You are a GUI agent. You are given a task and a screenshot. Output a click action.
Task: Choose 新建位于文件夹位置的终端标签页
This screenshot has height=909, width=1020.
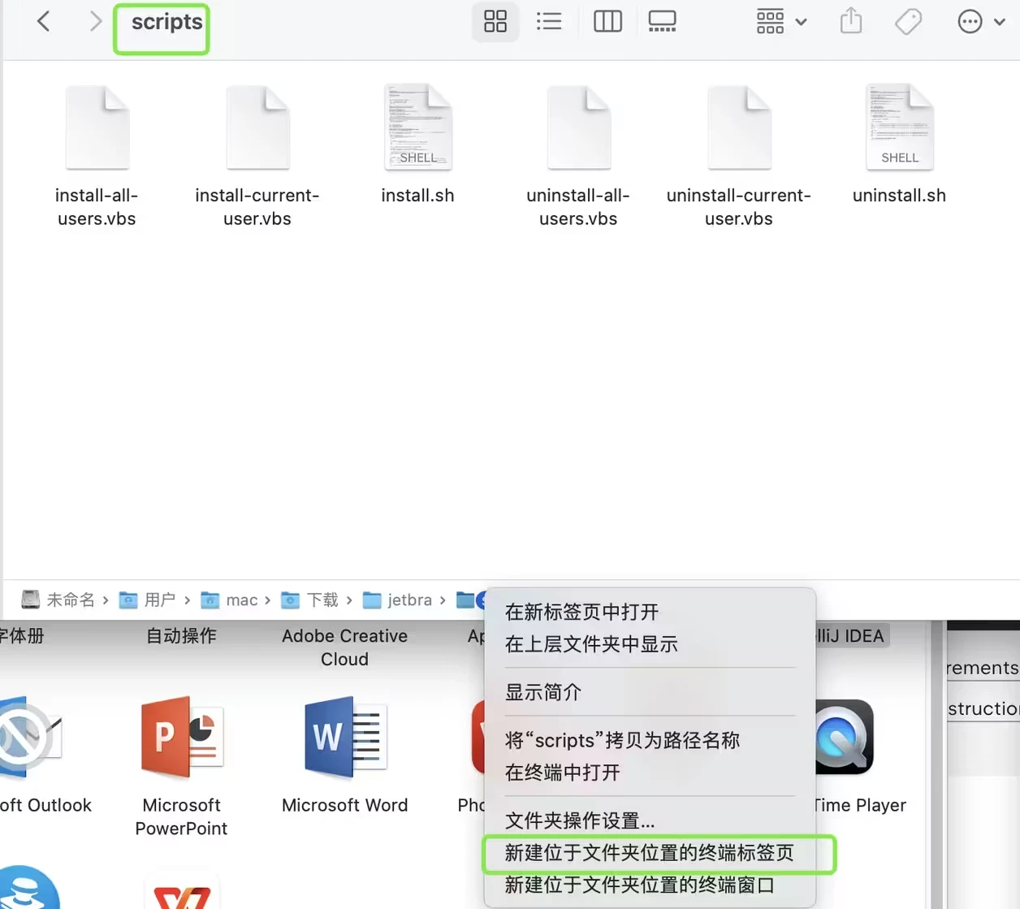coord(650,853)
